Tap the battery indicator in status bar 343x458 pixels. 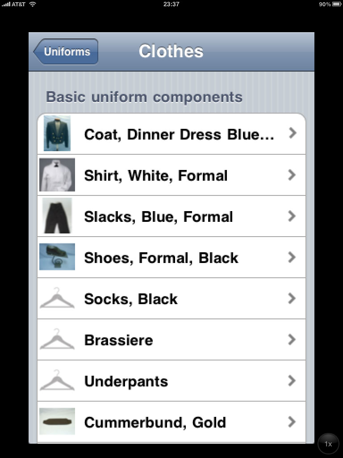click(336, 4)
